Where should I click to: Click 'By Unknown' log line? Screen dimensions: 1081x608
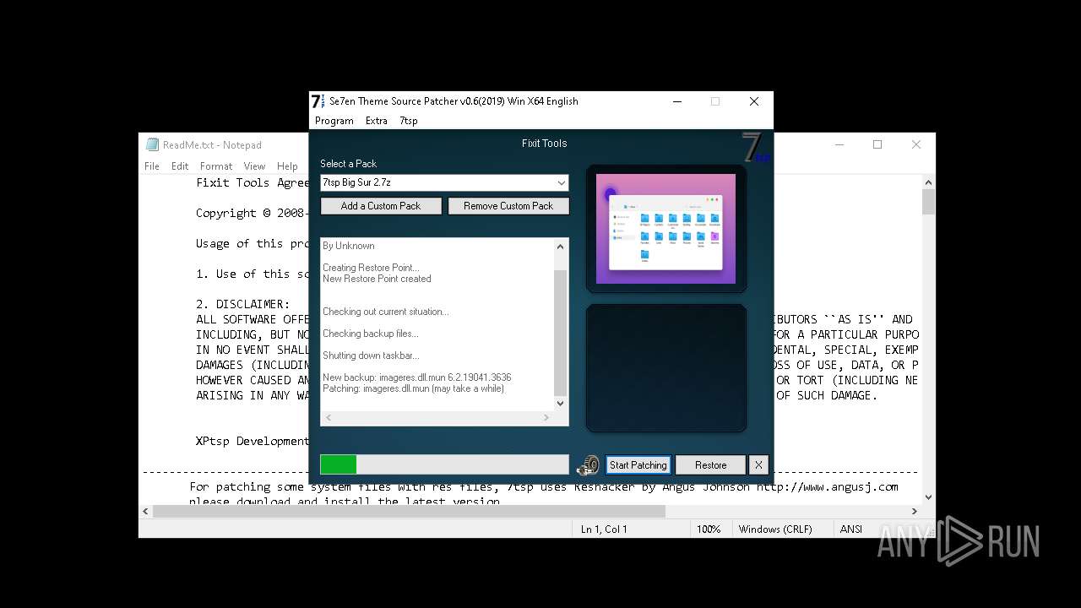tap(349, 246)
